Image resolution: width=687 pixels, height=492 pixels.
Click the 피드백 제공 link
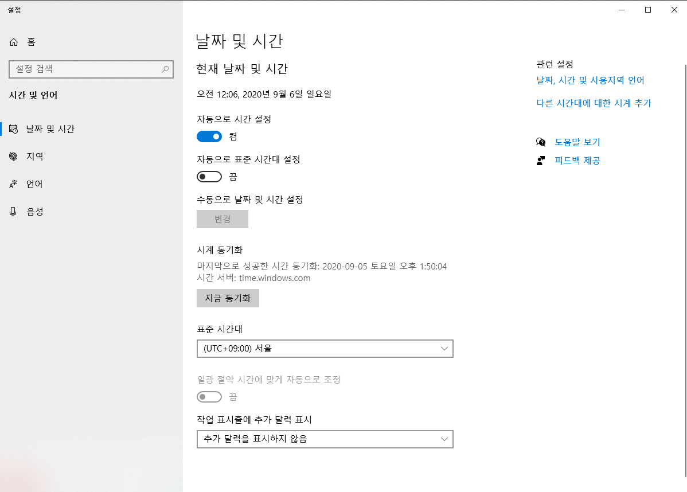pos(577,161)
